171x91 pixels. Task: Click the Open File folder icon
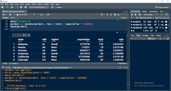(x=12, y=7)
